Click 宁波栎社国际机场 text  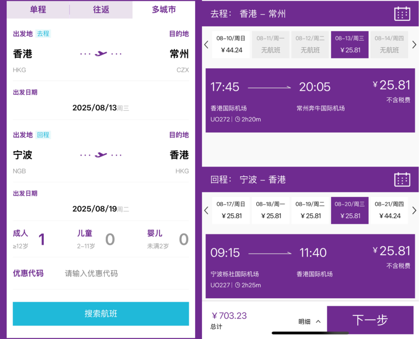point(235,274)
